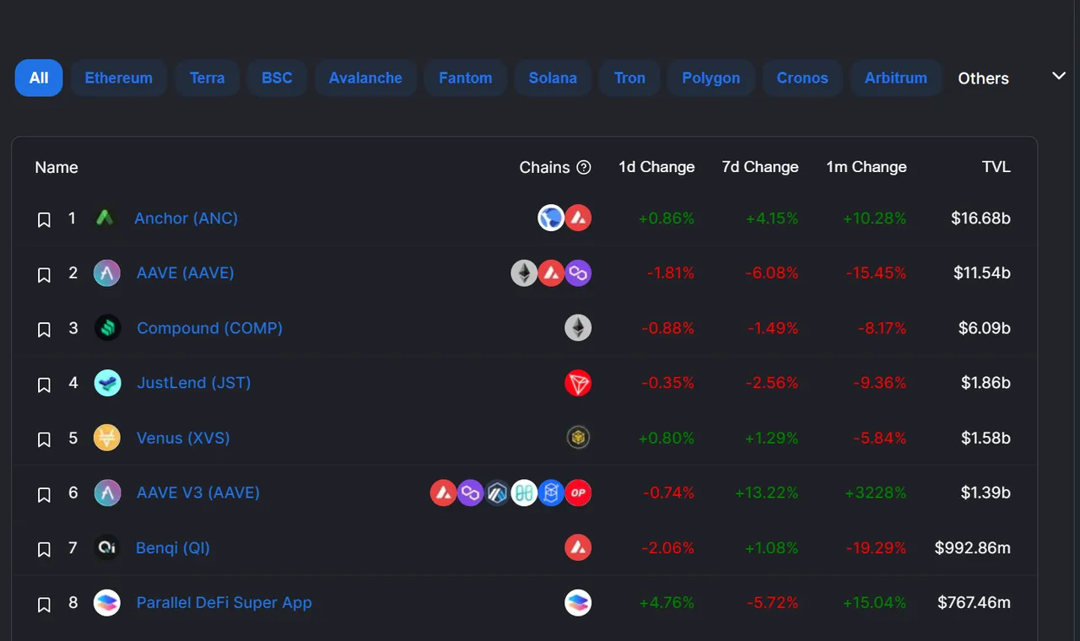Click Polygon chain icon in AAVE V3 row
The height and width of the screenshot is (641, 1080).
tap(471, 493)
